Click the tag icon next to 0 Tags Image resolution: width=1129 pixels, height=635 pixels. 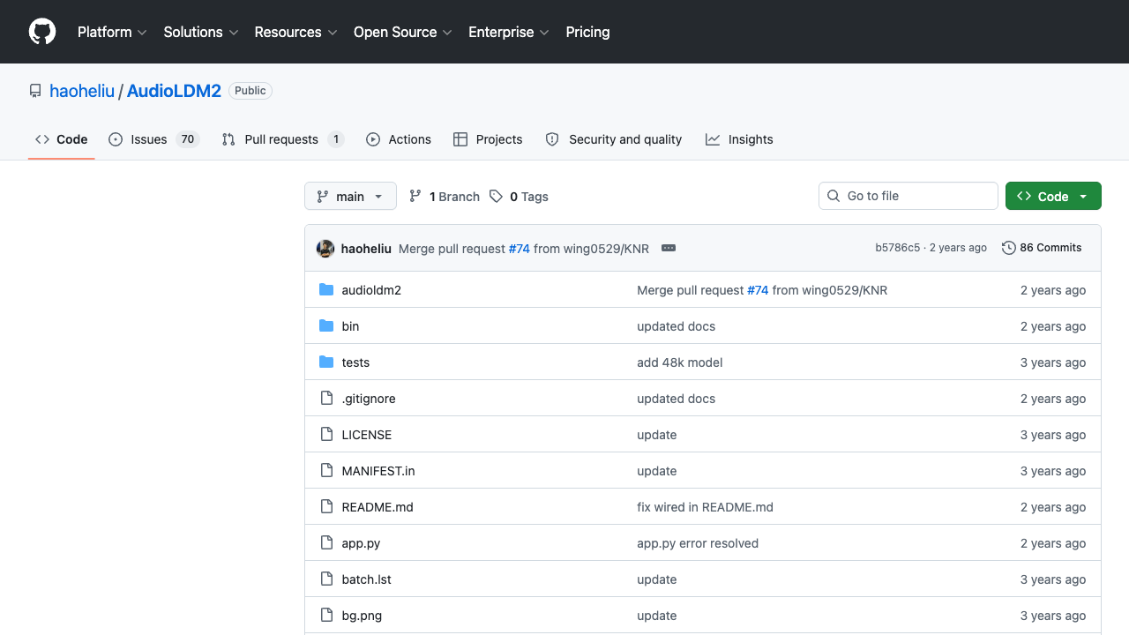click(x=497, y=197)
